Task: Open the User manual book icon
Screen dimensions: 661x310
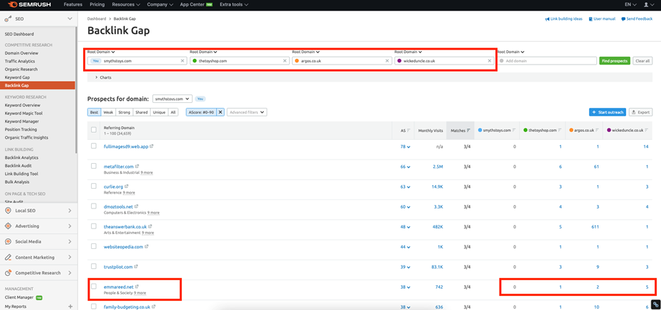Action: [x=591, y=19]
